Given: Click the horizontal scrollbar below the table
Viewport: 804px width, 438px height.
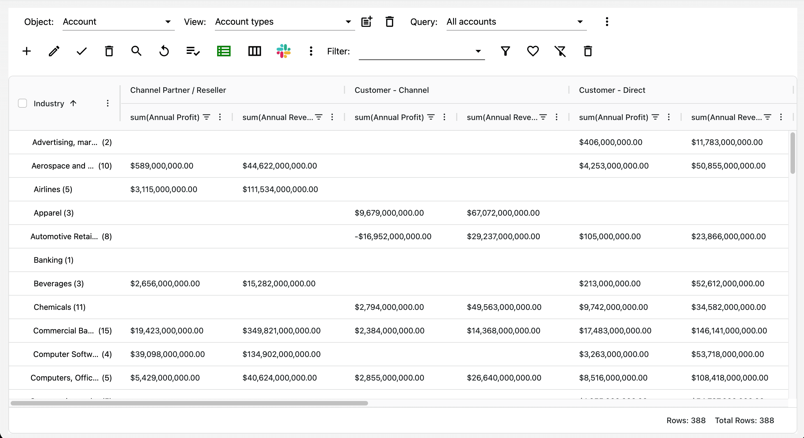Looking at the screenshot, I should [189, 403].
